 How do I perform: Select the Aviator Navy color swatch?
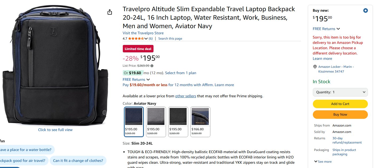(134, 122)
